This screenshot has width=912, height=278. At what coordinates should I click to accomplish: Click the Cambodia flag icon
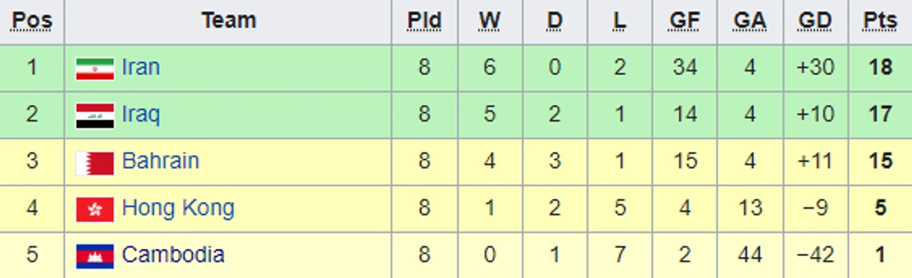(95, 257)
